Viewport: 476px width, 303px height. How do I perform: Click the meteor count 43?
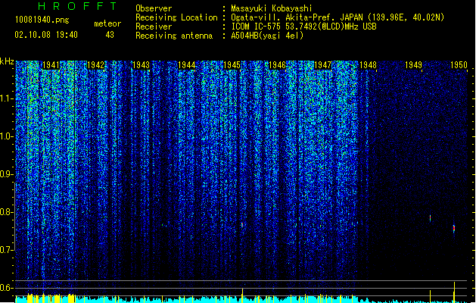pyautogui.click(x=110, y=35)
